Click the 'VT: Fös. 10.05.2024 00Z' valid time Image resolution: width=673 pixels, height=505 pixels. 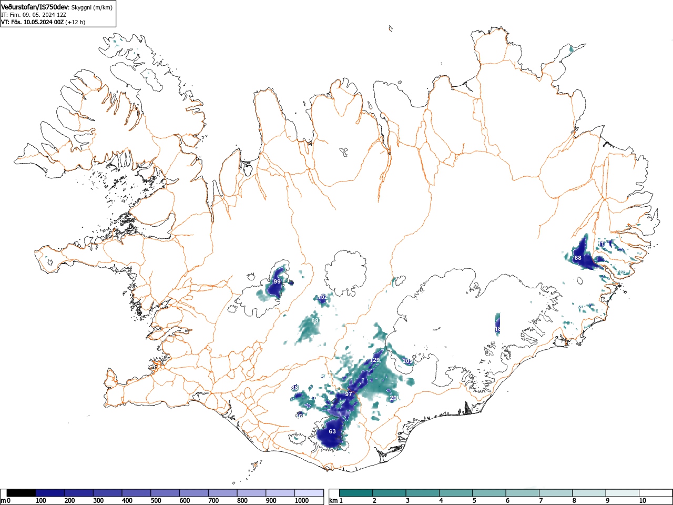[33, 22]
